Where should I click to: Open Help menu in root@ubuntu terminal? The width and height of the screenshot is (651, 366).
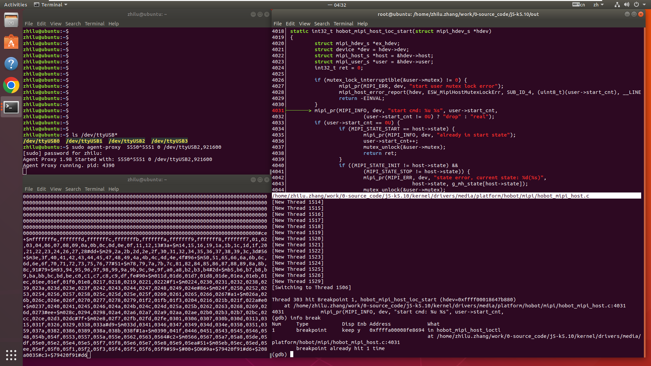pyautogui.click(x=362, y=24)
